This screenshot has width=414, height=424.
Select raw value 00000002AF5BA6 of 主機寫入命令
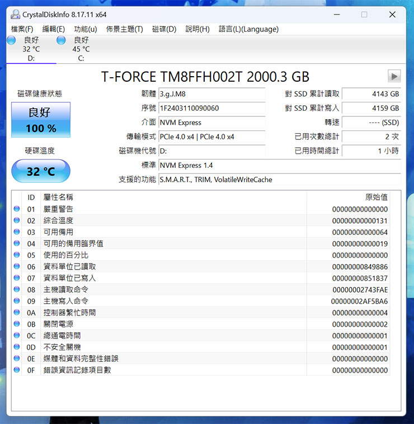pyautogui.click(x=359, y=301)
